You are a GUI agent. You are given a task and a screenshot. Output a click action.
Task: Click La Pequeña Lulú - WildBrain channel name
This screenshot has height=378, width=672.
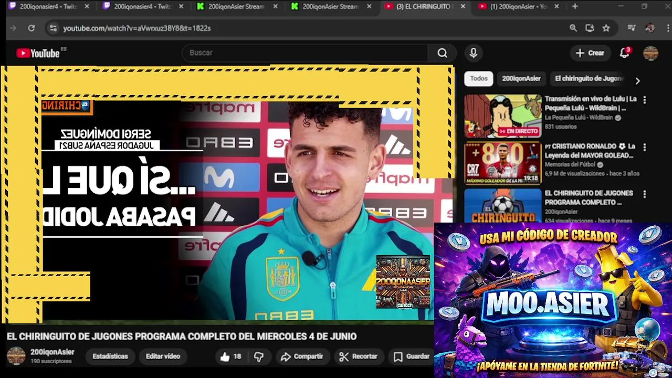click(x=579, y=118)
